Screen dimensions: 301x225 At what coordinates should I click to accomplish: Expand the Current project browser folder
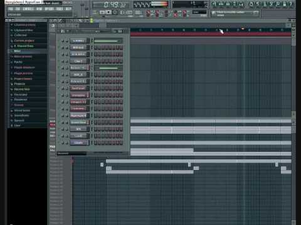click(24, 41)
